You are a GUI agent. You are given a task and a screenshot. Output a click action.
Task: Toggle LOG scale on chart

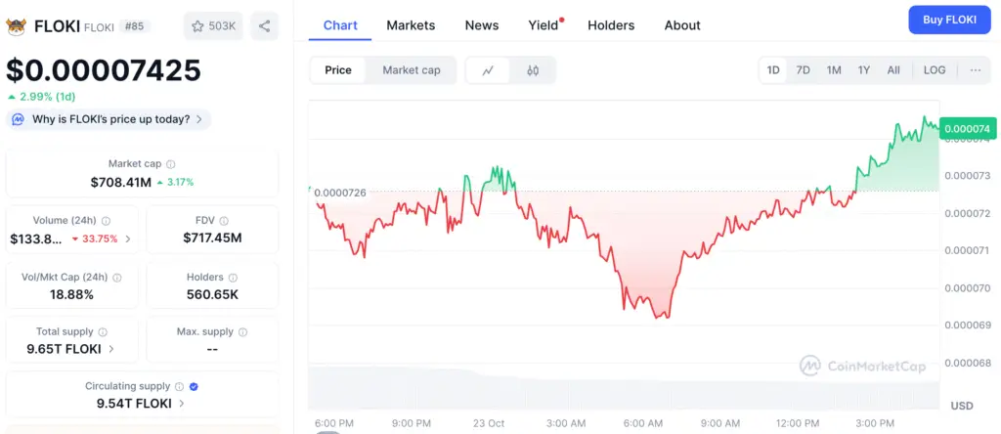pos(935,70)
